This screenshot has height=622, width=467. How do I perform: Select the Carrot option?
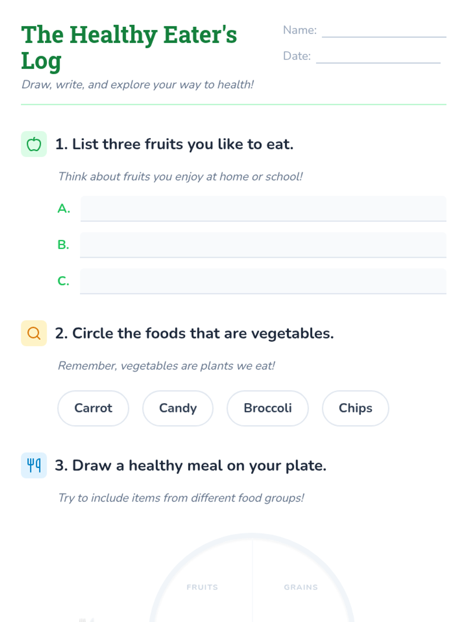coord(93,408)
